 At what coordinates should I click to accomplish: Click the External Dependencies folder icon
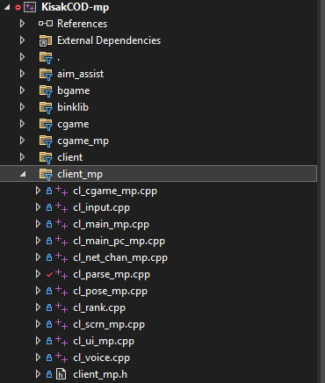click(x=46, y=40)
